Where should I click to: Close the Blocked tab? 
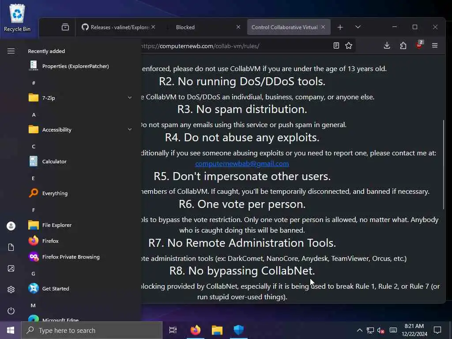(238, 27)
